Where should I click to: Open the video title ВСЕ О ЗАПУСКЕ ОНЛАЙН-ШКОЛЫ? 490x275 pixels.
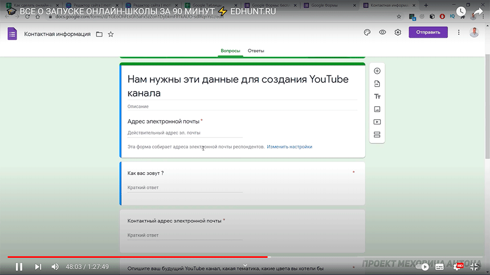(148, 12)
